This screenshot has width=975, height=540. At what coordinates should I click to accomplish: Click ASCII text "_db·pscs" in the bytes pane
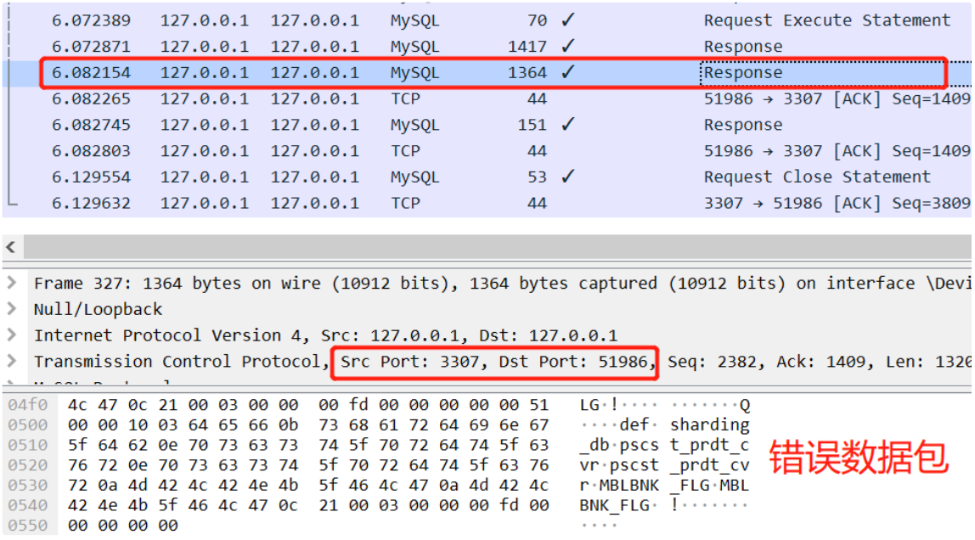point(618,446)
